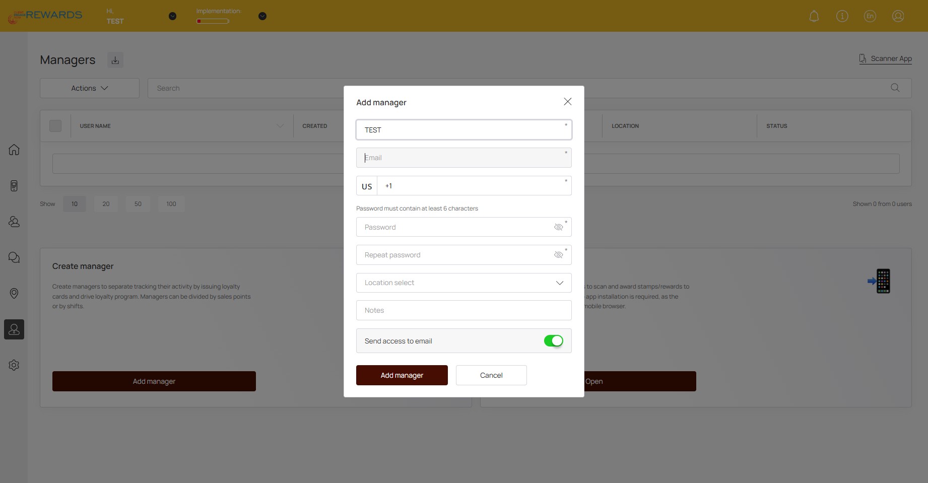Expand the User Name column chevron

(x=280, y=126)
